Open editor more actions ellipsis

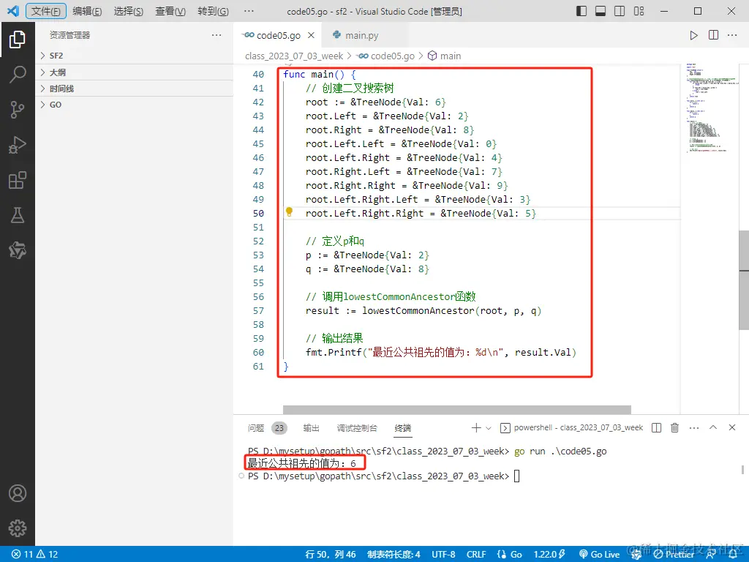pyautogui.click(x=732, y=35)
